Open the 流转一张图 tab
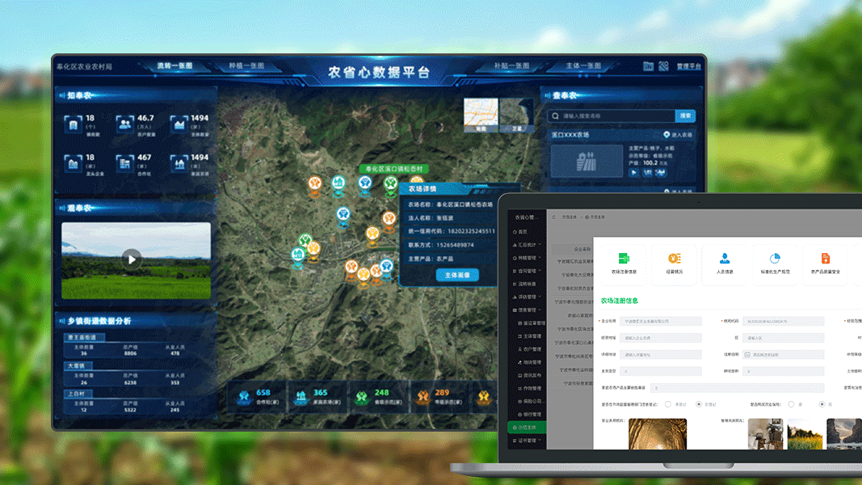The height and width of the screenshot is (485, 862). click(x=175, y=66)
